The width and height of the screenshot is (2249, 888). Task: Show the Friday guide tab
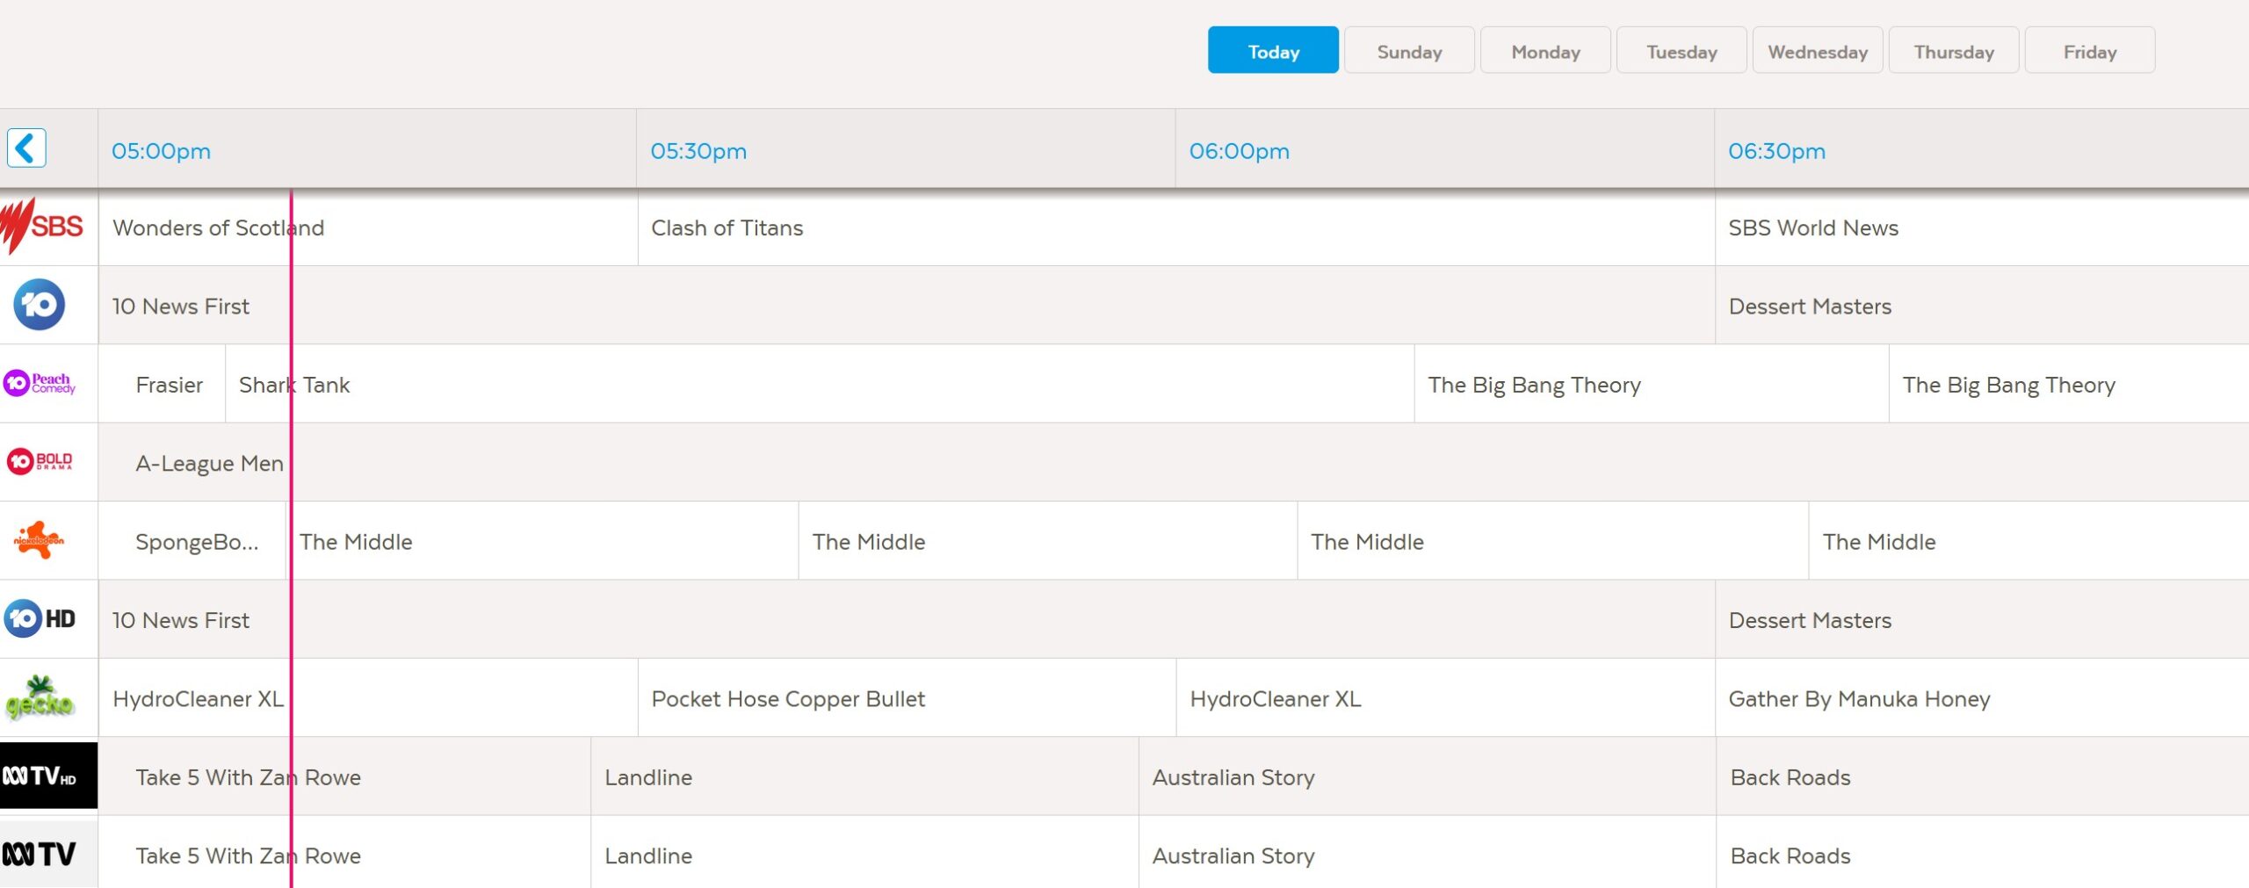tap(2089, 51)
